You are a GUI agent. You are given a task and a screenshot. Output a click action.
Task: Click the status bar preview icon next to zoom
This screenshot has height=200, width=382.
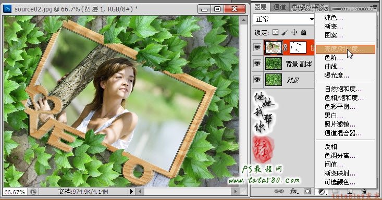(x=33, y=192)
